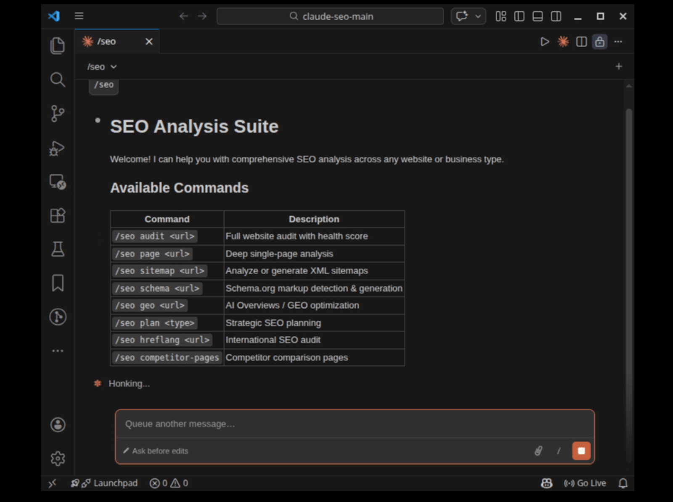Click the /seo sitemap <url> command
The image size is (673, 502).
tap(160, 271)
